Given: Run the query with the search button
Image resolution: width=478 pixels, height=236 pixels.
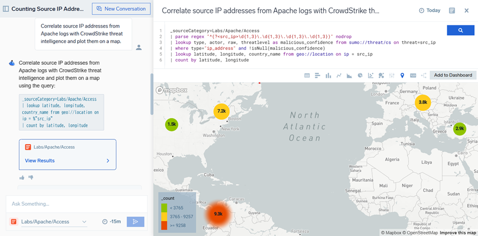Looking at the screenshot, I should (460, 31).
